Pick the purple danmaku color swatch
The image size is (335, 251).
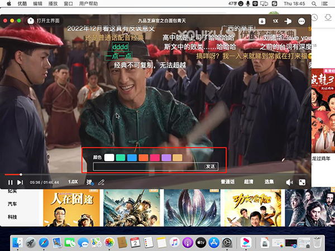166,158
